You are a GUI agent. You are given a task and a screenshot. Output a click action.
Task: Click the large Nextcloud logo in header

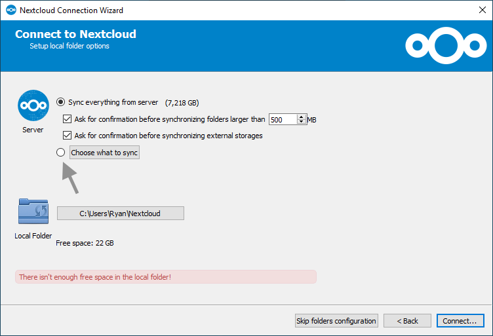(446, 46)
